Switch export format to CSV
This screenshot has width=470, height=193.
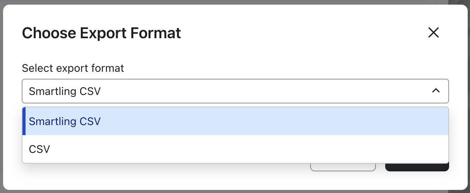pyautogui.click(x=39, y=149)
